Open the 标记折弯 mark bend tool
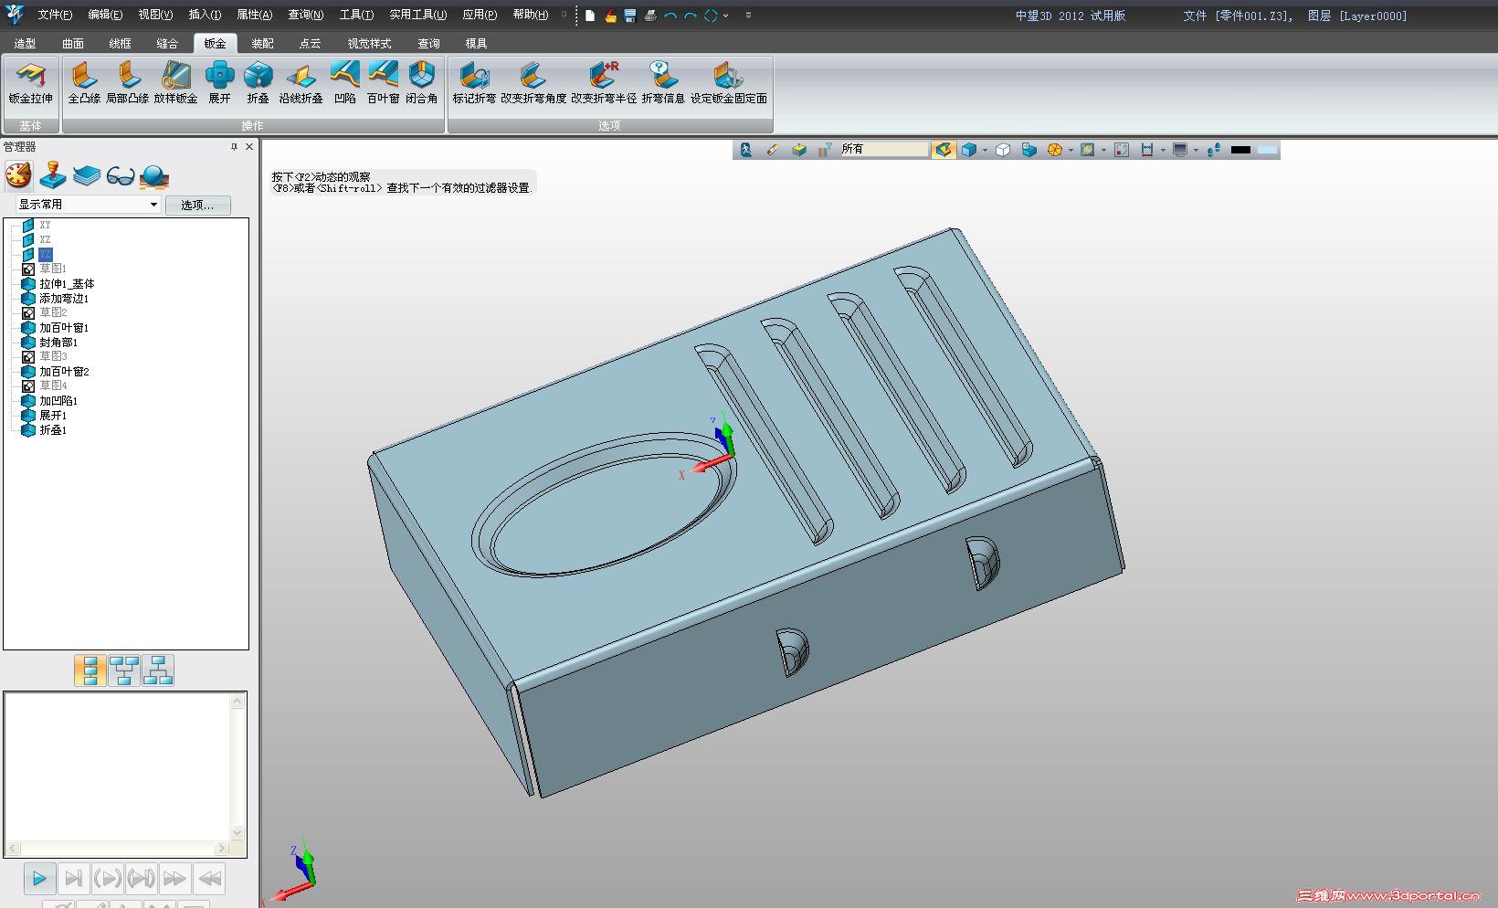1498x908 pixels. click(x=474, y=84)
